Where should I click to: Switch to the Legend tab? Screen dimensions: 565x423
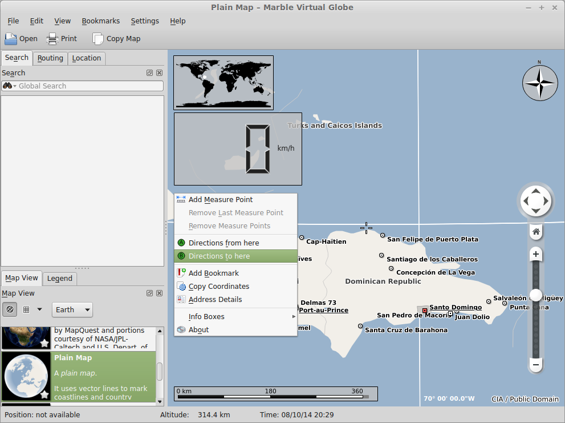coord(60,278)
